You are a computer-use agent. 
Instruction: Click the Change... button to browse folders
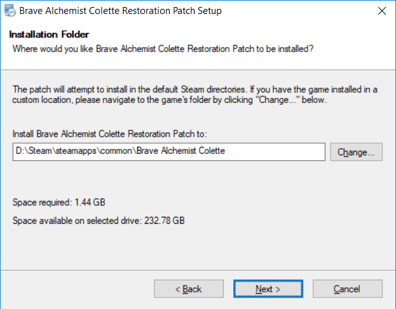[355, 152]
